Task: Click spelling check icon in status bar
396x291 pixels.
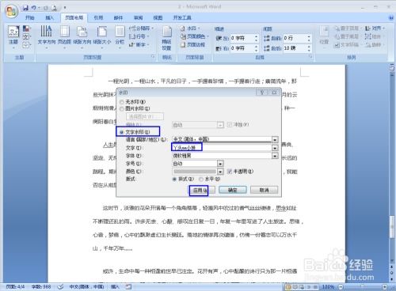Action: click(60, 287)
